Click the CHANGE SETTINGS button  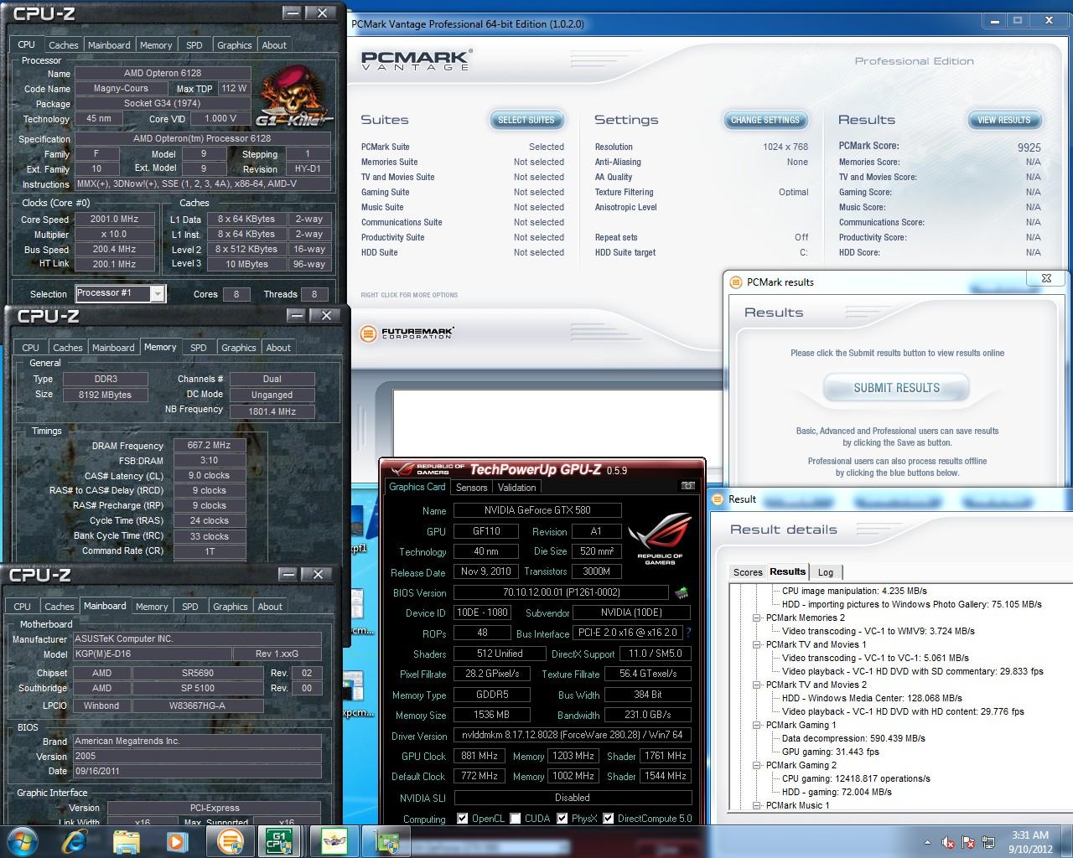point(765,120)
